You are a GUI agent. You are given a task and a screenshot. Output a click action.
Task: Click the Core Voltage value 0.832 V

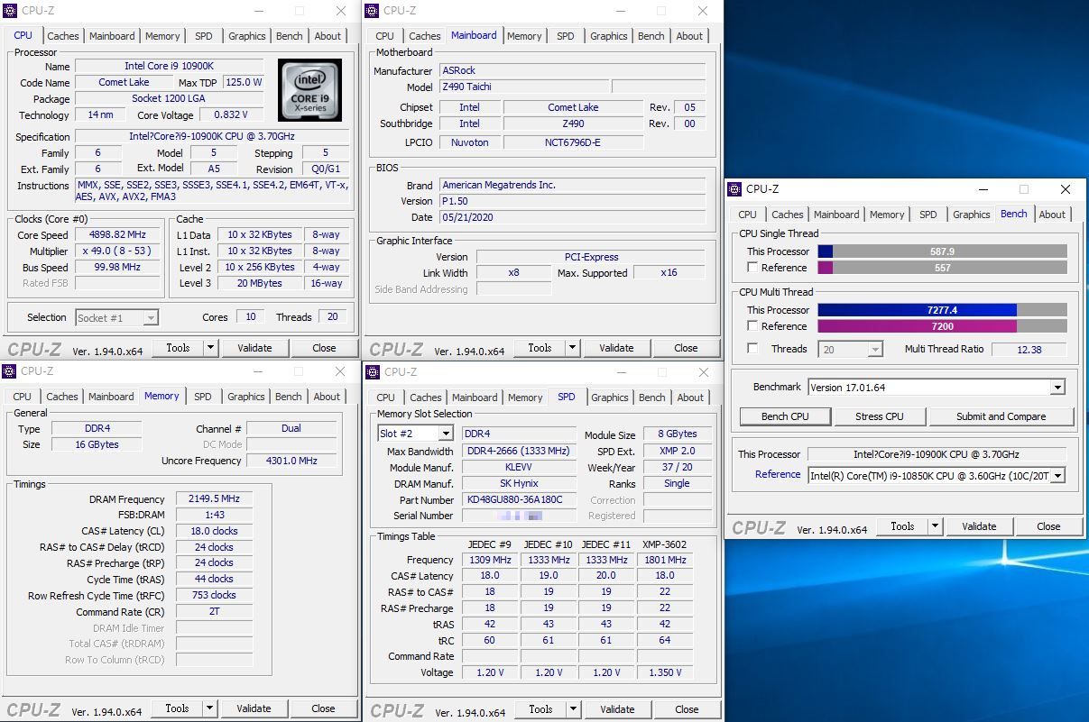[x=231, y=114]
